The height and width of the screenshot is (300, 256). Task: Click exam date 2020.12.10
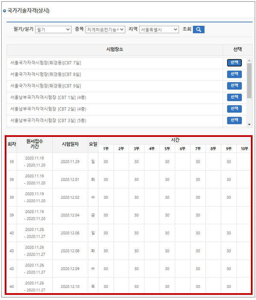pyautogui.click(x=70, y=286)
